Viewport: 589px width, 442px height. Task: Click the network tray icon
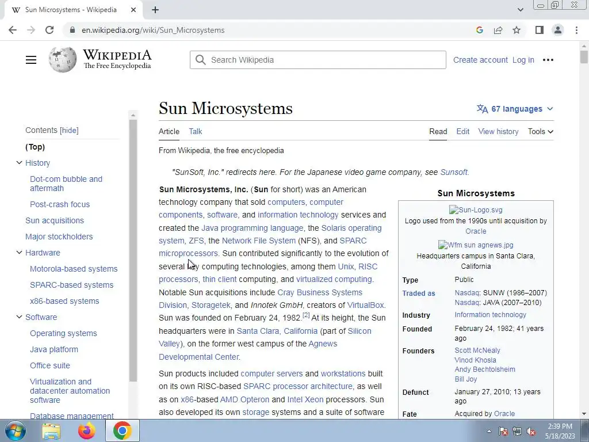[517, 431]
